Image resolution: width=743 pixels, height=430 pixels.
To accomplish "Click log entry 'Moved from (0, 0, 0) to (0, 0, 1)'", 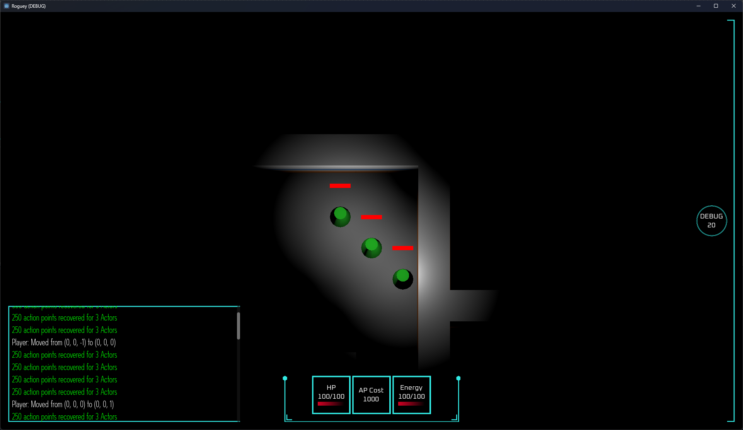I will coord(63,404).
